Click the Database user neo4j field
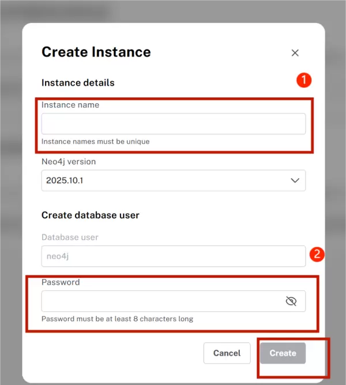 pyautogui.click(x=173, y=256)
